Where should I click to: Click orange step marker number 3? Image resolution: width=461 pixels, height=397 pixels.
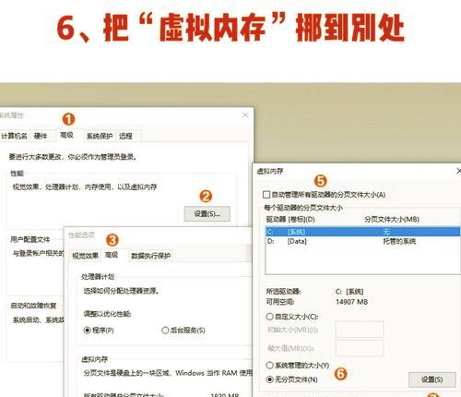[x=112, y=240]
